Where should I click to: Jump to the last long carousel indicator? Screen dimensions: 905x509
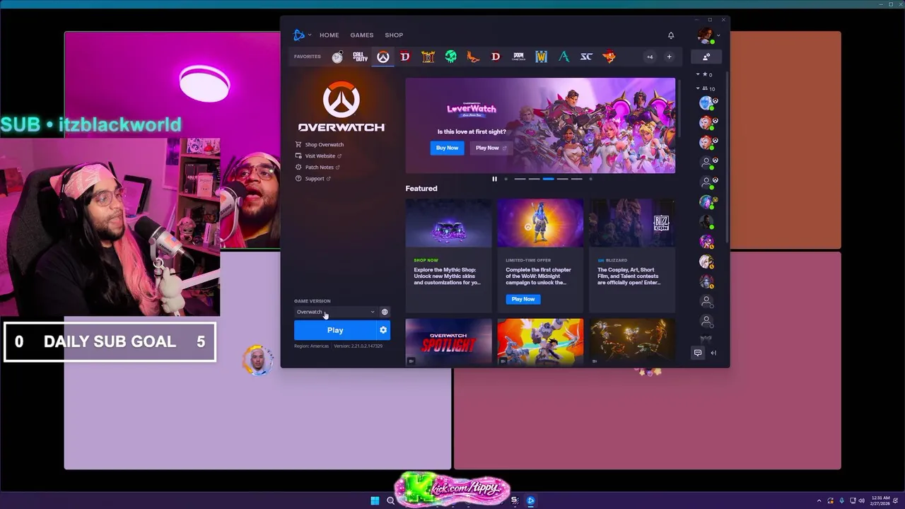tap(576, 179)
